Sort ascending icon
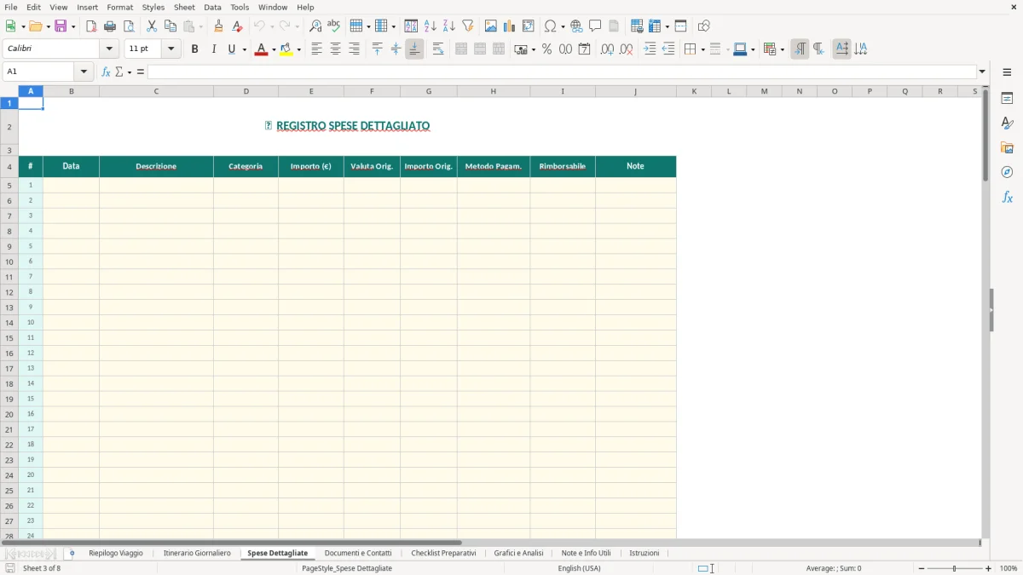The width and height of the screenshot is (1023, 575). pyautogui.click(x=431, y=26)
